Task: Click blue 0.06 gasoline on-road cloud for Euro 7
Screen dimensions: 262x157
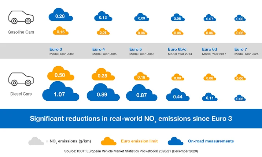Action: click(x=240, y=18)
